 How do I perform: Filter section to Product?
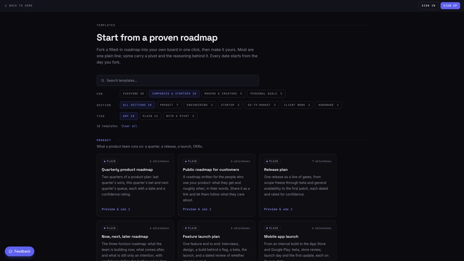[169, 105]
